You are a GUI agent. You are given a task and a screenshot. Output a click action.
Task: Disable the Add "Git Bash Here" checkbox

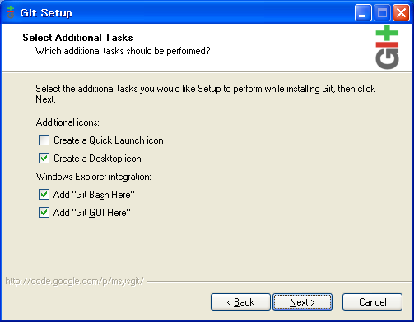click(x=44, y=195)
